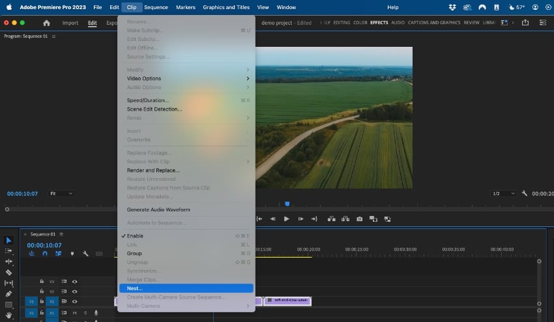
Task: Toggle V1 source patching button
Action: pos(31,302)
